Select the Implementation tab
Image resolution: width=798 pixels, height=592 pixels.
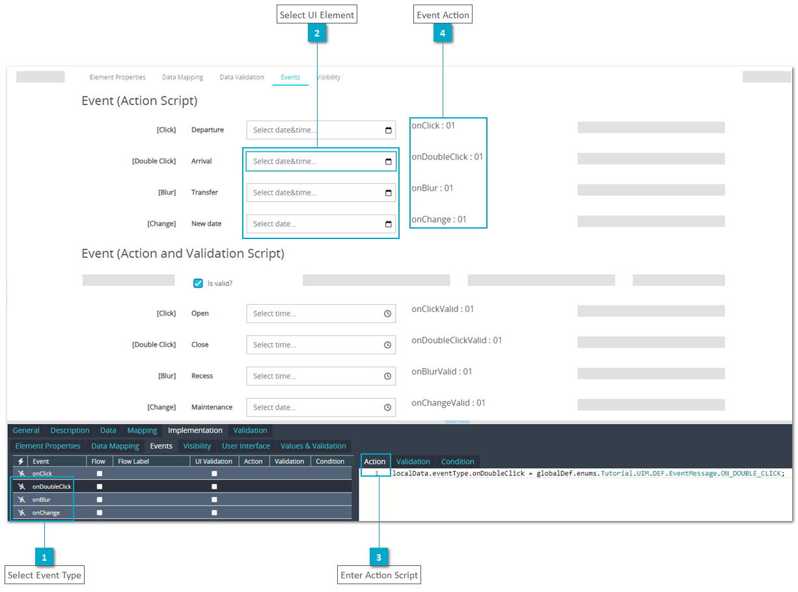click(195, 430)
